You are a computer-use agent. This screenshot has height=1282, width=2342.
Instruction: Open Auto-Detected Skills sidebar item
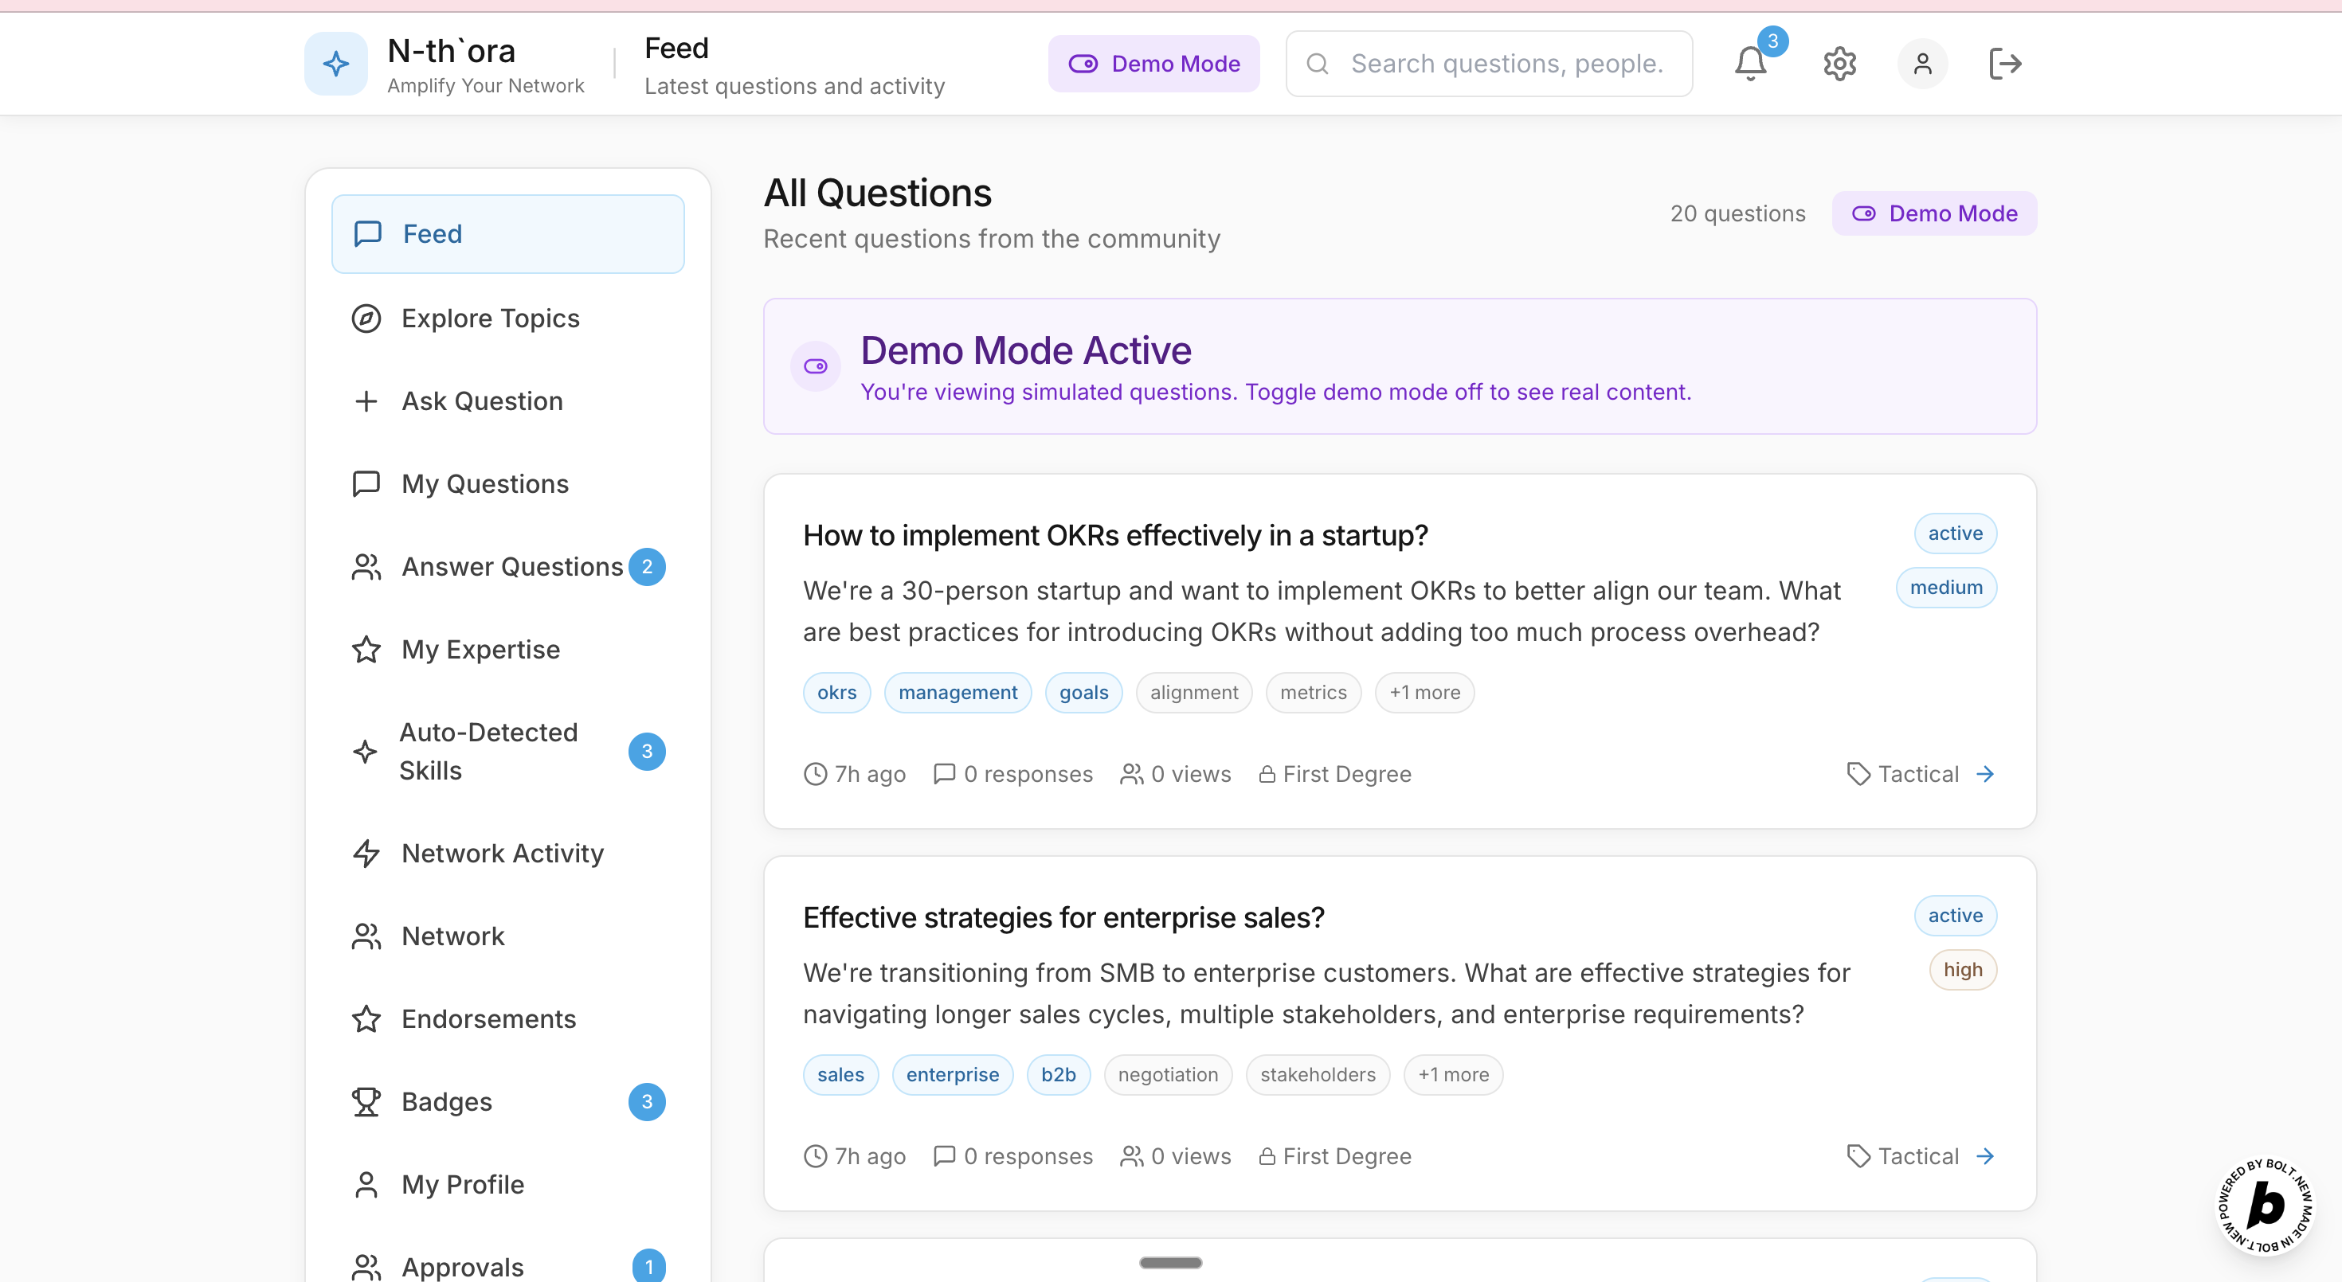(x=488, y=752)
